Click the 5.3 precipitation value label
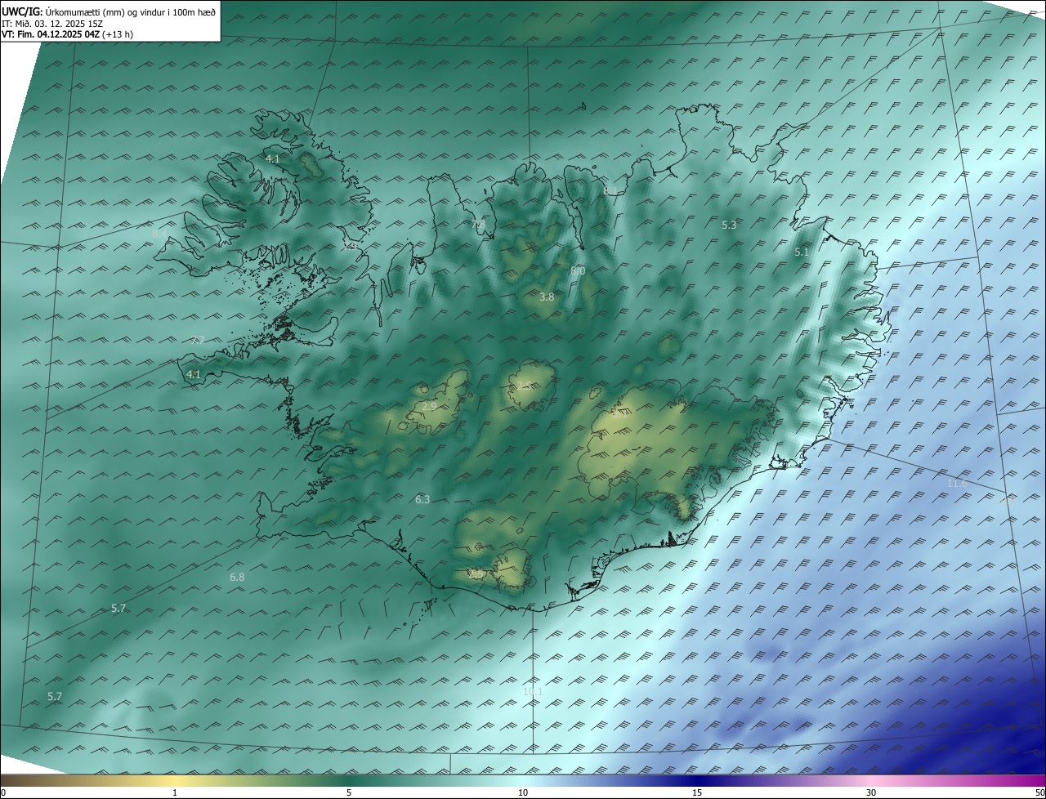 [x=729, y=225]
